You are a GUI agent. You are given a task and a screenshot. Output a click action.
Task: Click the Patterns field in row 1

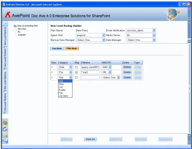(90, 67)
